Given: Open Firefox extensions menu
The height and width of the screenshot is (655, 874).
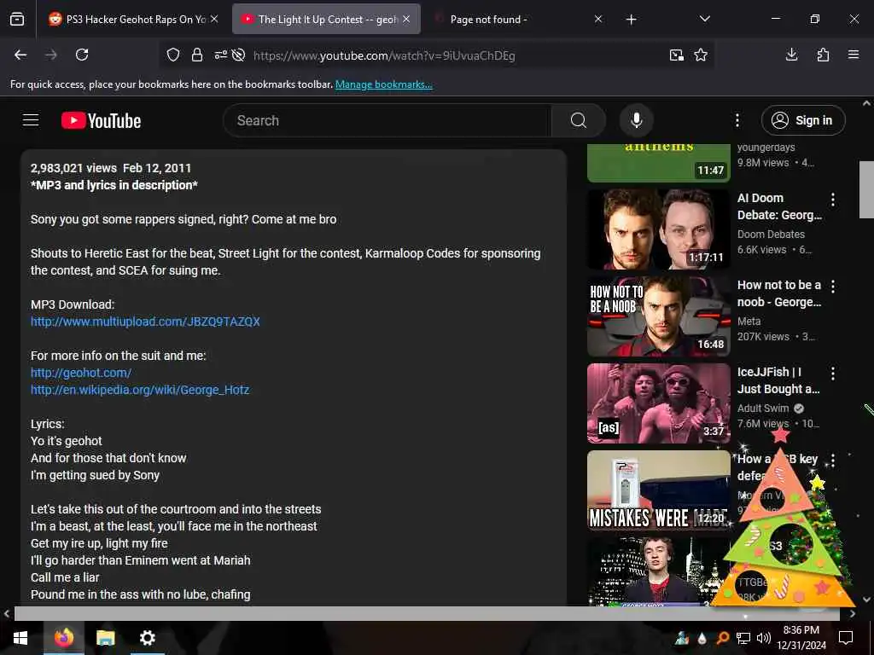Looking at the screenshot, I should point(823,55).
